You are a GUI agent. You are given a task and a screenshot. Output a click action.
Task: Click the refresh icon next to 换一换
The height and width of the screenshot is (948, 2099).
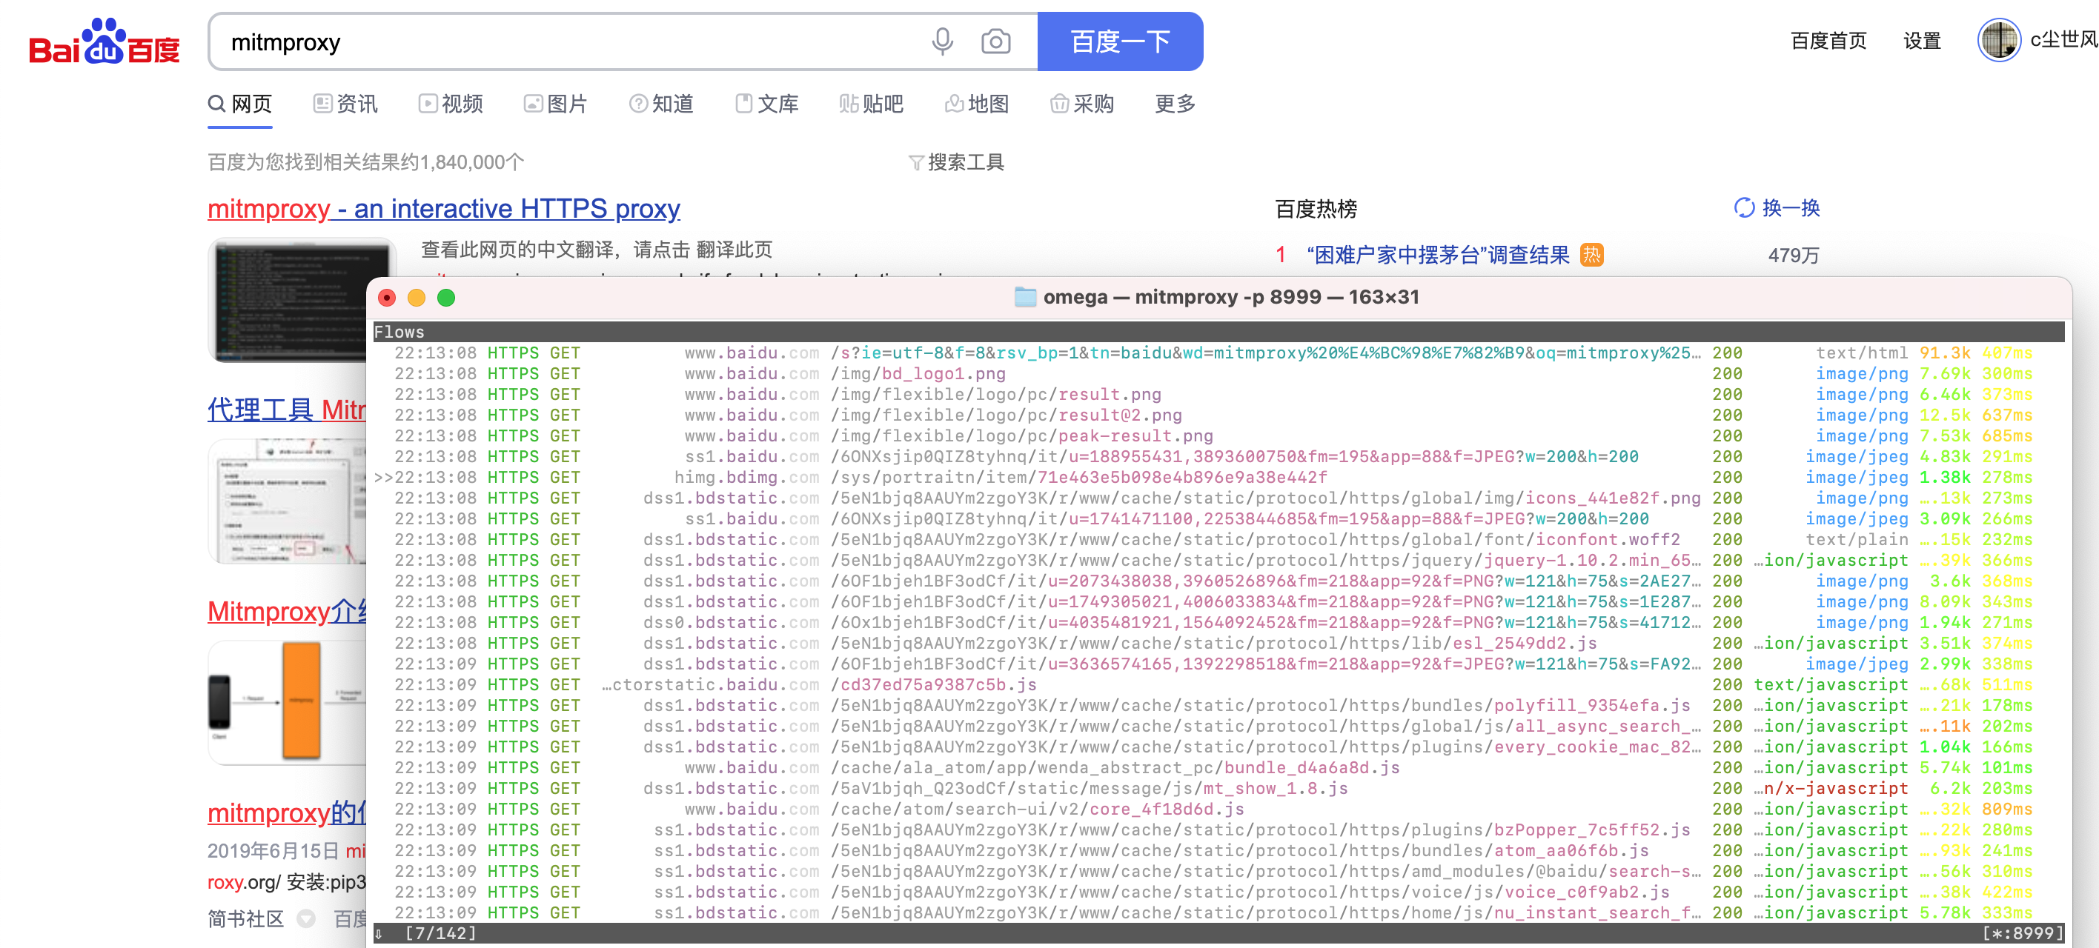tap(1744, 209)
